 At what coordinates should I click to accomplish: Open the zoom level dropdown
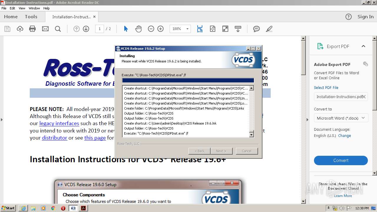pos(187,29)
